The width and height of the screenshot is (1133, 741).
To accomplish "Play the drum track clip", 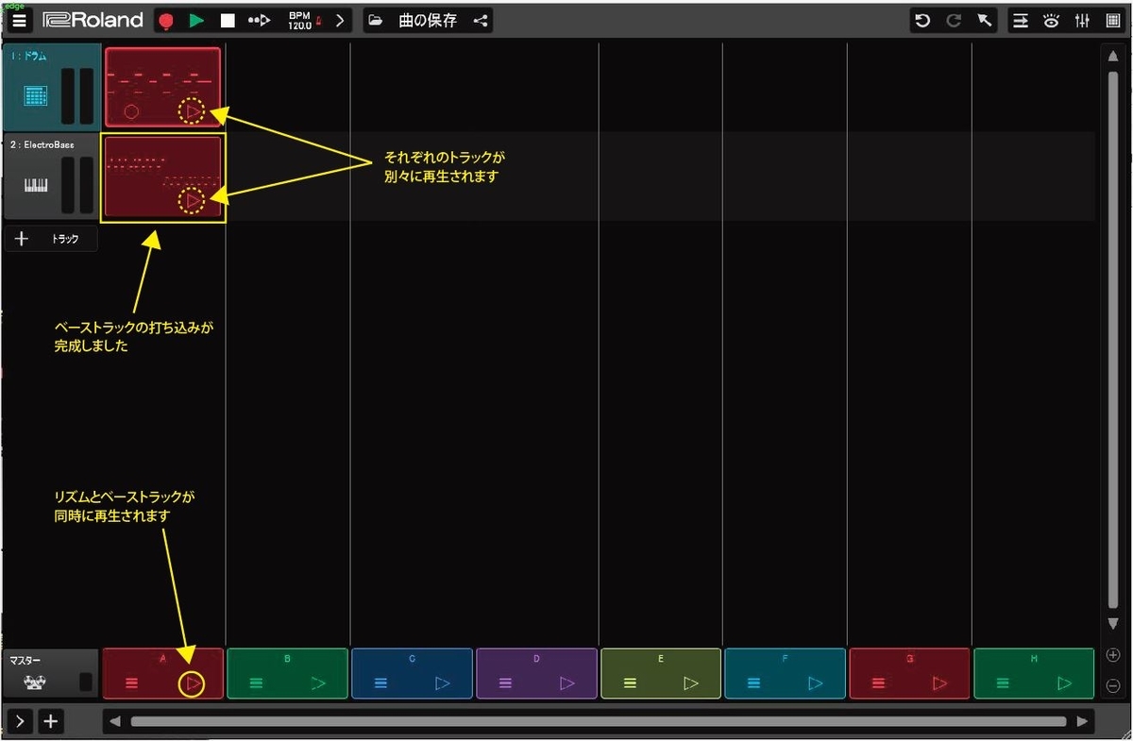I will (x=193, y=112).
